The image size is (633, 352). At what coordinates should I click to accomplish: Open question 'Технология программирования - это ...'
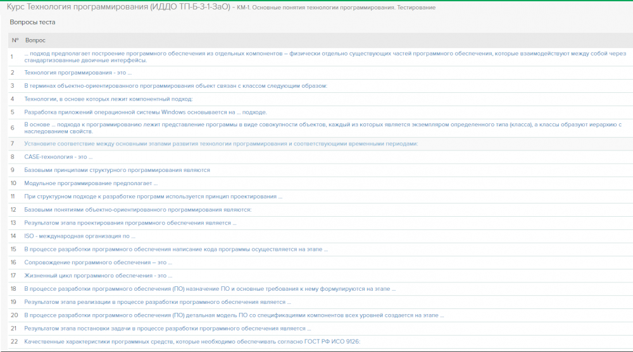[x=78, y=73]
